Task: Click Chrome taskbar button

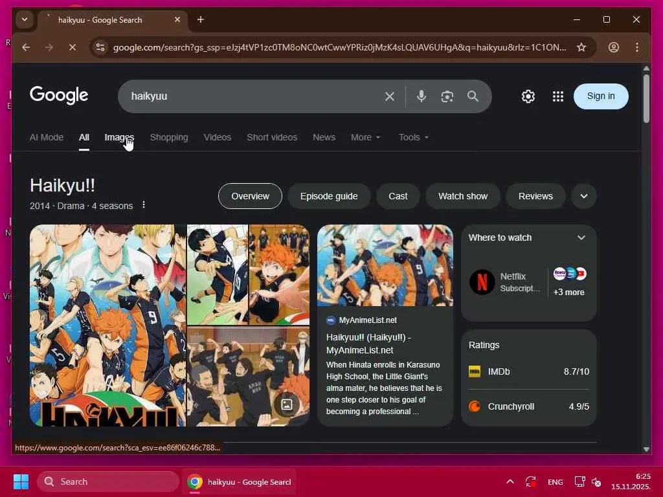Action: click(x=240, y=481)
